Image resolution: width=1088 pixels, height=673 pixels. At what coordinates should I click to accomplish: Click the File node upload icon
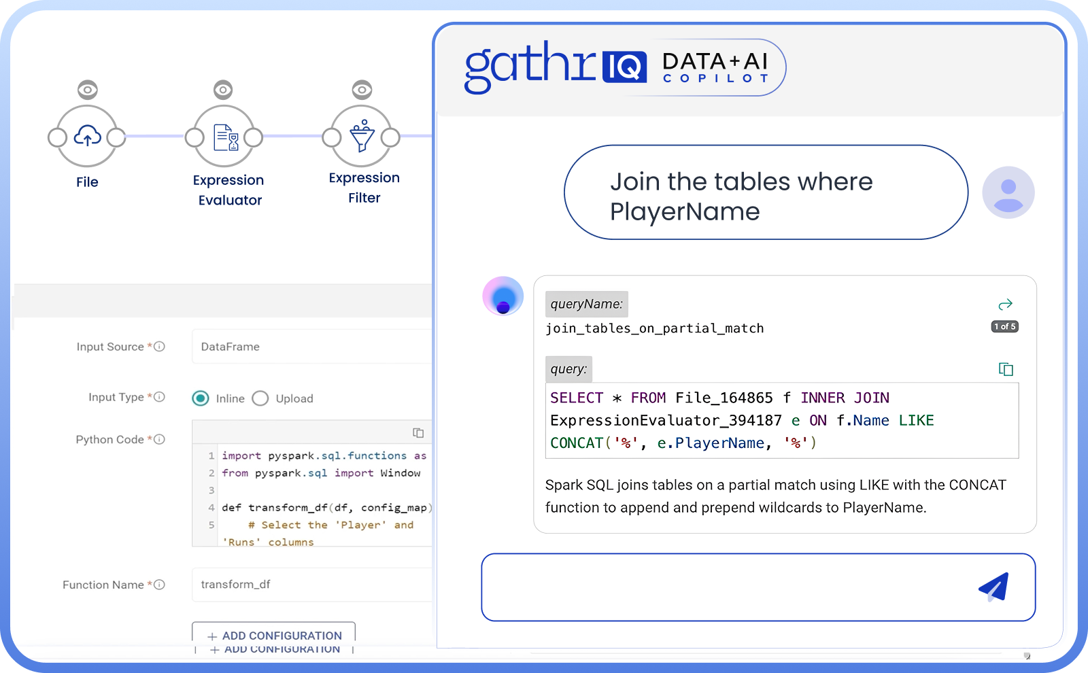87,137
